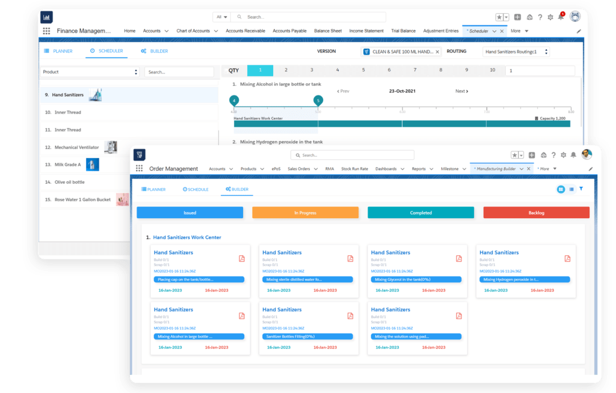Select quantity 5 in the QTY row
616x393 pixels.
[x=363, y=70]
